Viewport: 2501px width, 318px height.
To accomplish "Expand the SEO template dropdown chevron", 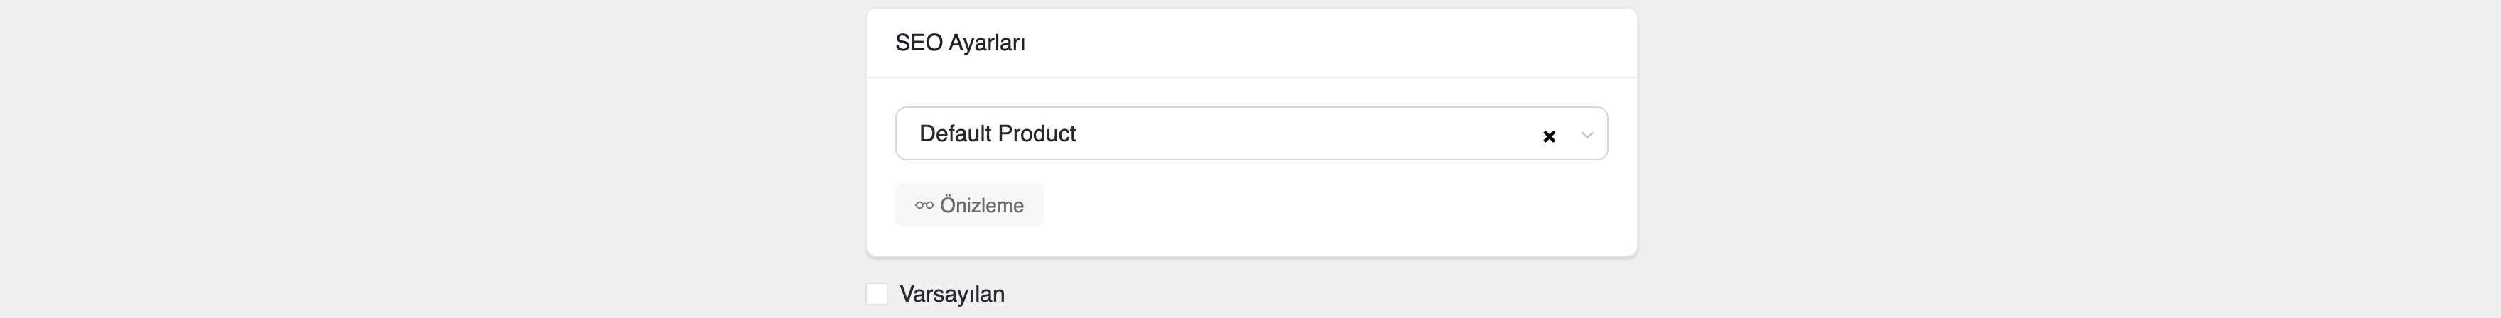I will 1587,135.
